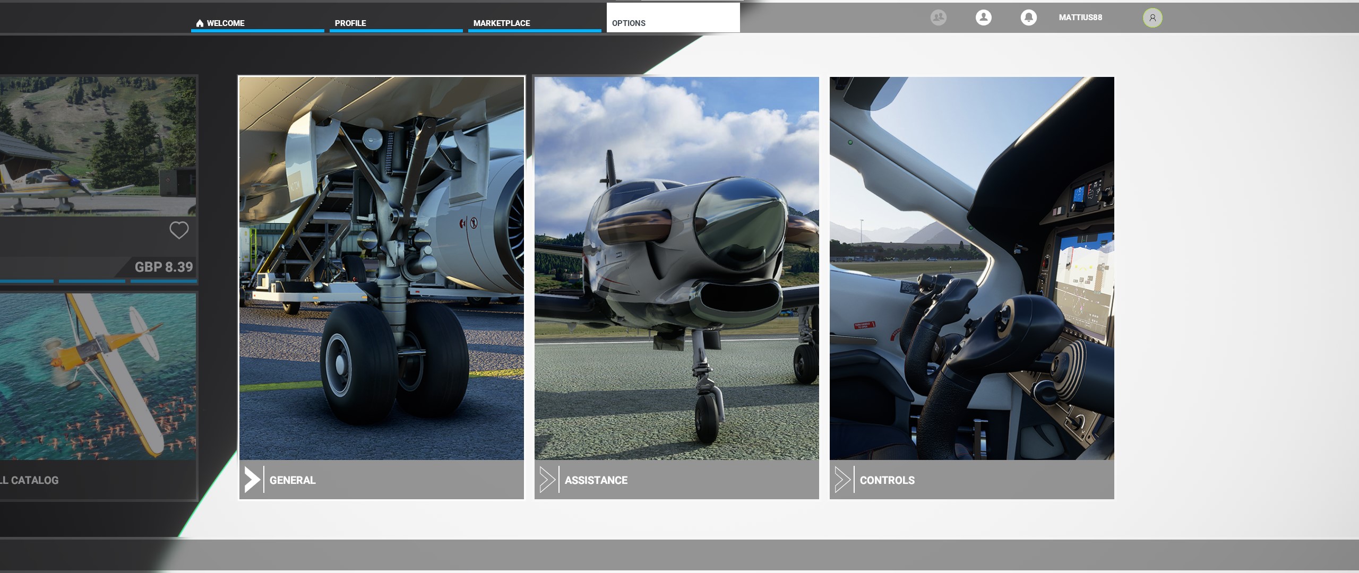This screenshot has width=1359, height=573.
Task: Open the yellow seaplane thumbnail
Action: coord(98,377)
